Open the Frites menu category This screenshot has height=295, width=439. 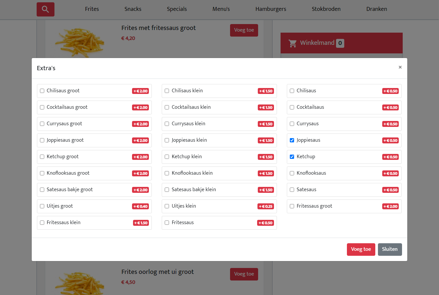(92, 9)
